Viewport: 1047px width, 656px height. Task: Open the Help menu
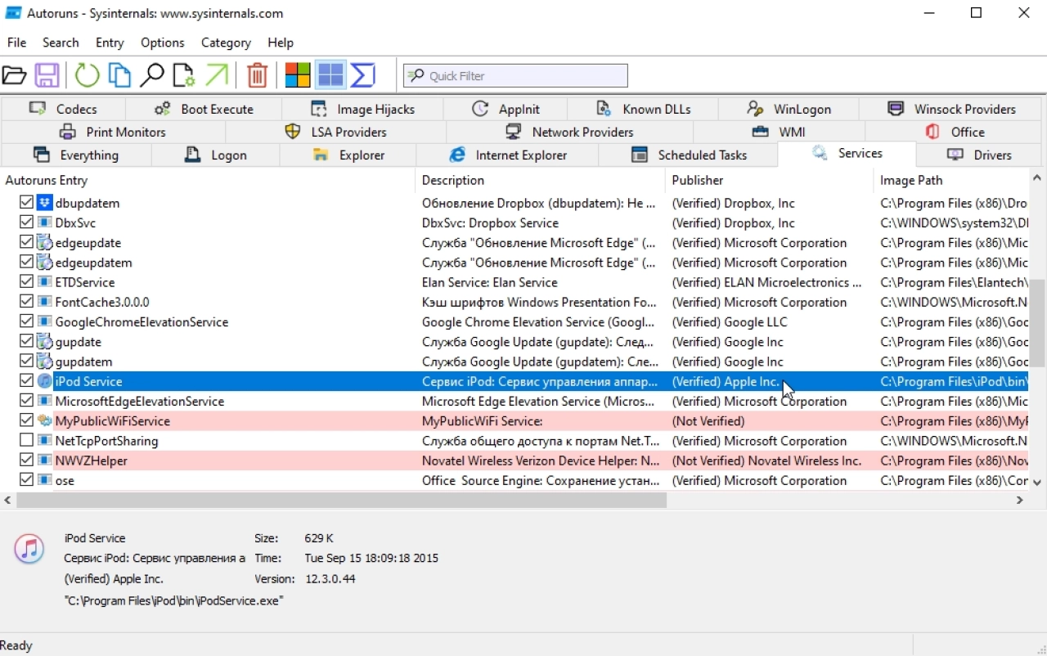(281, 43)
